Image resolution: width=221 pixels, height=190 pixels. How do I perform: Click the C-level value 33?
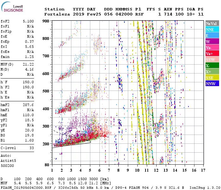click(x=32, y=148)
